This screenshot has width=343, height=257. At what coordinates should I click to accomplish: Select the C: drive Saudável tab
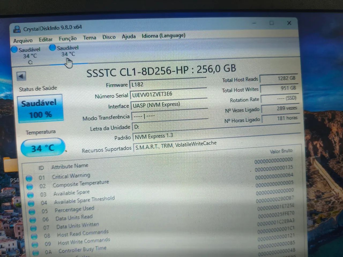[26, 56]
